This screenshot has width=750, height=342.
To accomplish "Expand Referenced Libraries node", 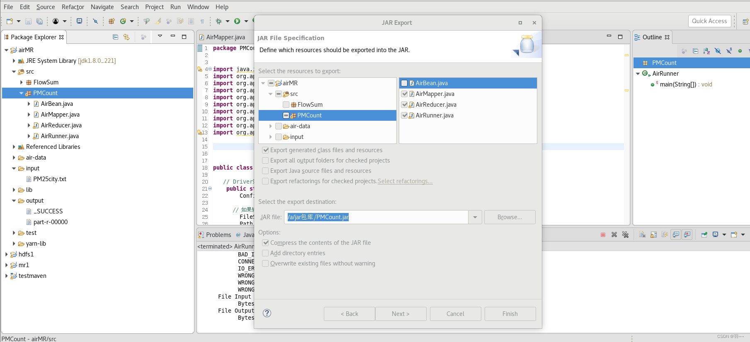I will click(14, 147).
